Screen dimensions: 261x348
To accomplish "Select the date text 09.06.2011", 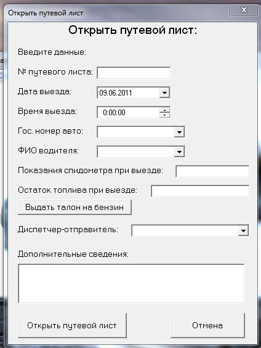I will click(116, 93).
